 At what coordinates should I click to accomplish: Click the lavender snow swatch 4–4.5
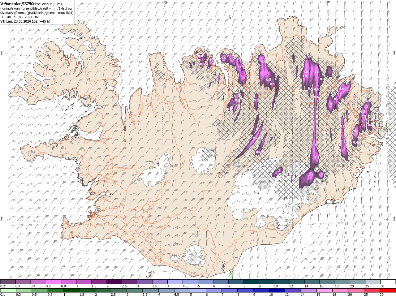(x=174, y=282)
